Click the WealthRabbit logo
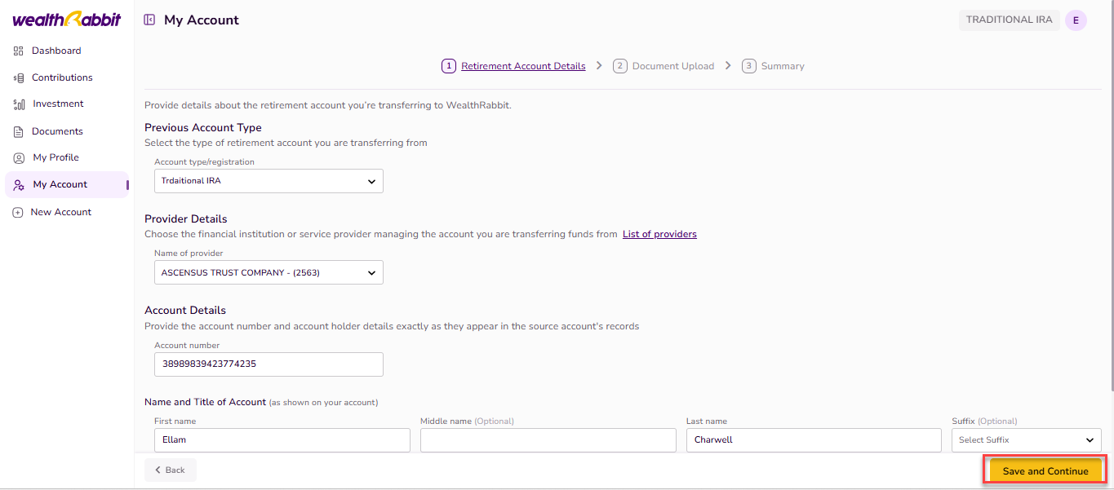Screen dimensions: 1114x490 click(66, 20)
